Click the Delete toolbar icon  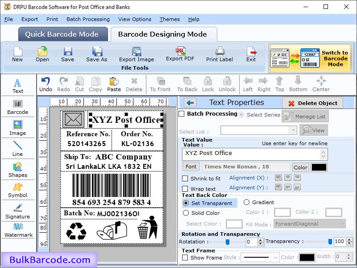pos(134,84)
